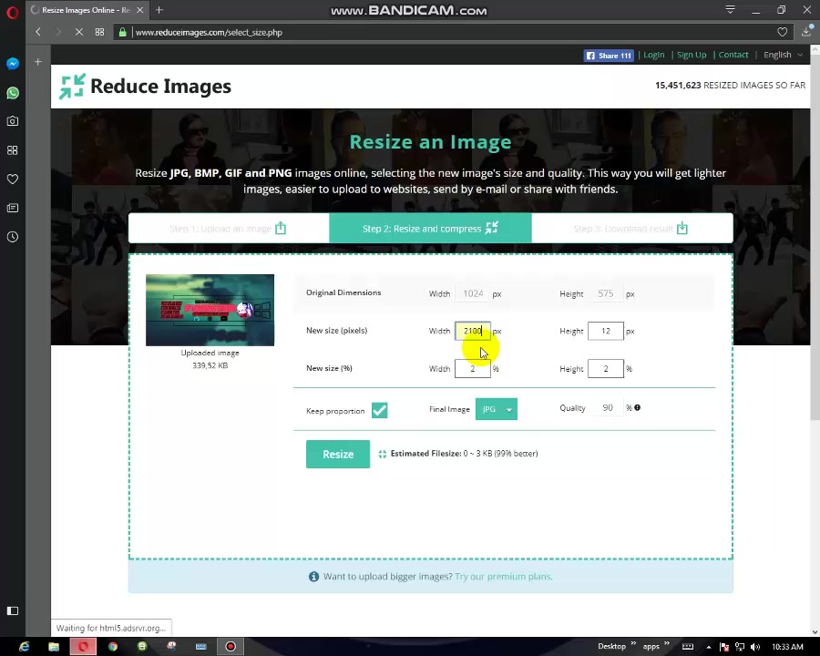
Task: Open the Final Image format dropdown
Action: coord(497,409)
